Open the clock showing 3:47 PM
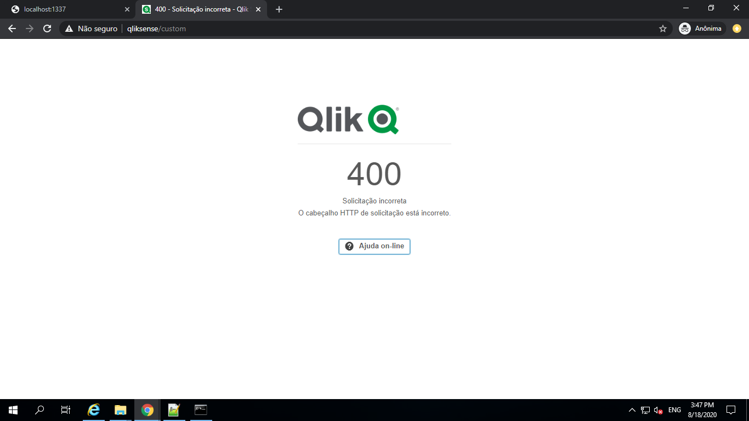 (702, 410)
